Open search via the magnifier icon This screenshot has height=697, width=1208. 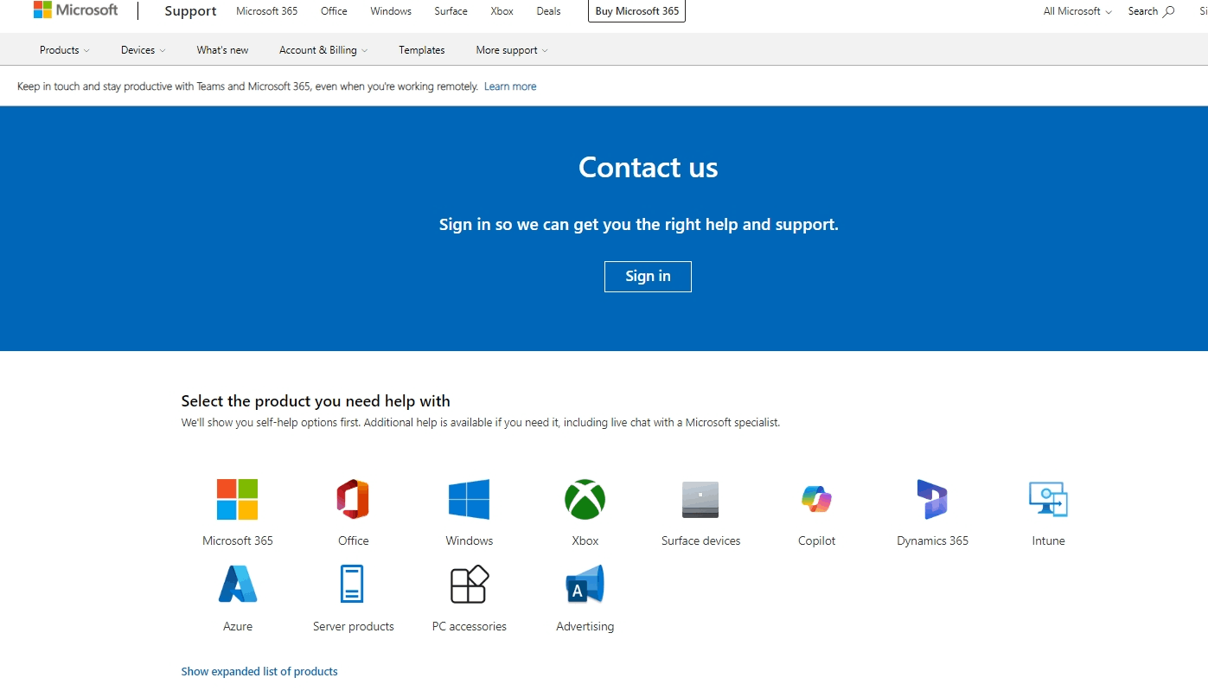tap(1169, 11)
